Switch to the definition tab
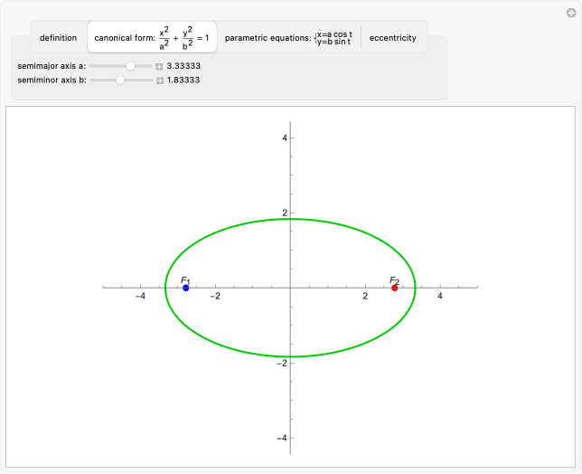The image size is (582, 474). pos(58,38)
